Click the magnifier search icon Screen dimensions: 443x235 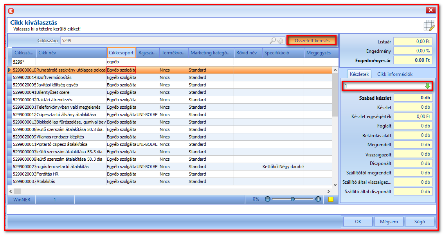click(272, 41)
